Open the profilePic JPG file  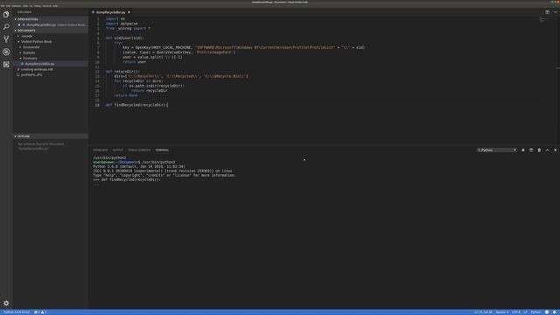(51, 75)
